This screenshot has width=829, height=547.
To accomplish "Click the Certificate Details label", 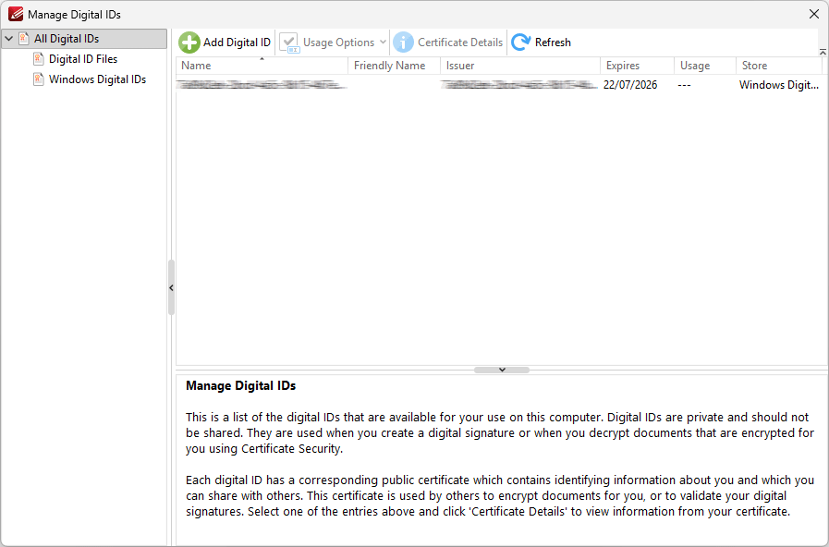I will 460,43.
